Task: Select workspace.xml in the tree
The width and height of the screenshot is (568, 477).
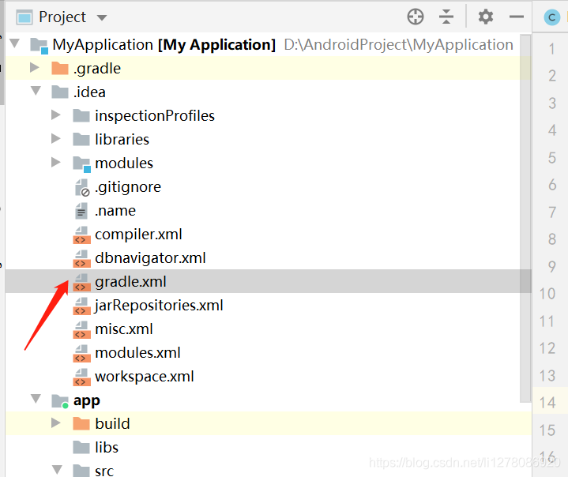Action: [144, 377]
